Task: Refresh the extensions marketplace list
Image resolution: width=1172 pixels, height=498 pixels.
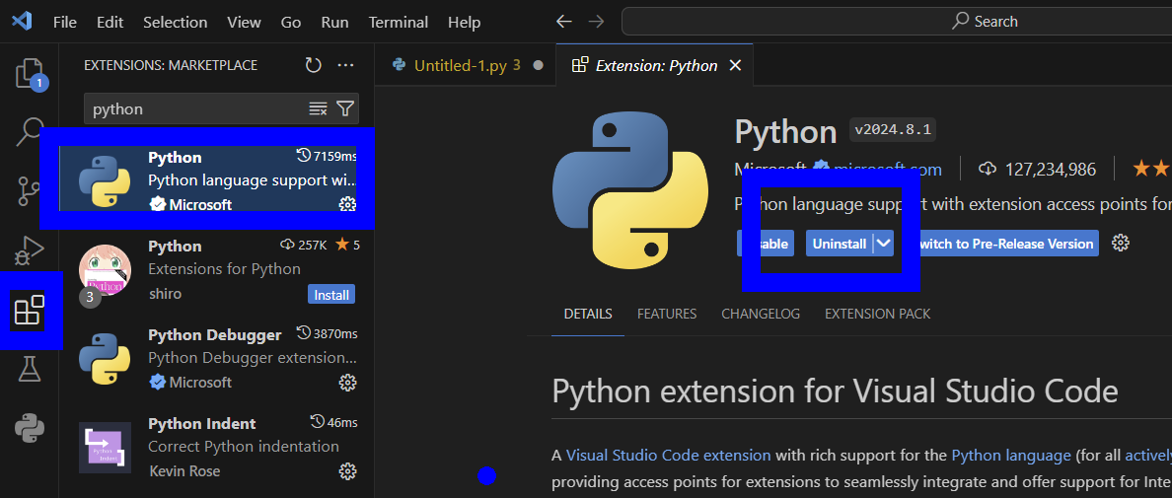Action: coord(313,66)
